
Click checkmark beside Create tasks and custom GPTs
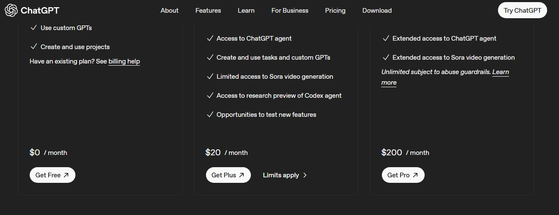[210, 58]
